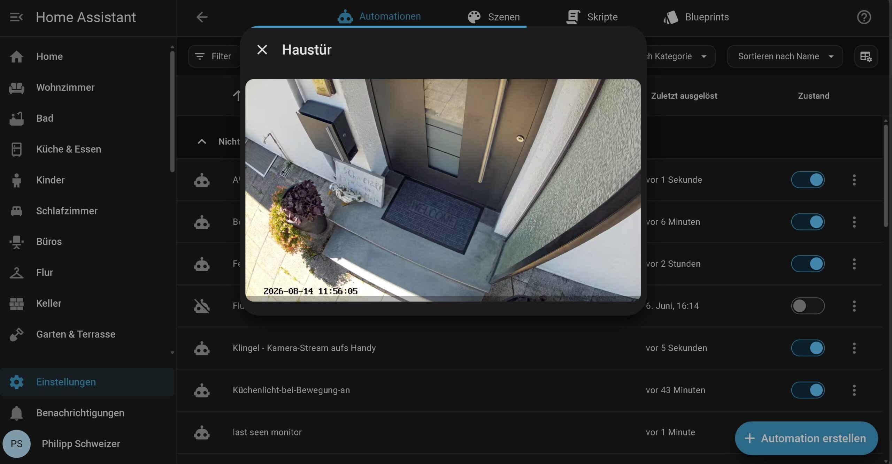Viewport: 892px width, 464px height.
Task: Click the 'Home Assistant' title
Action: click(86, 17)
